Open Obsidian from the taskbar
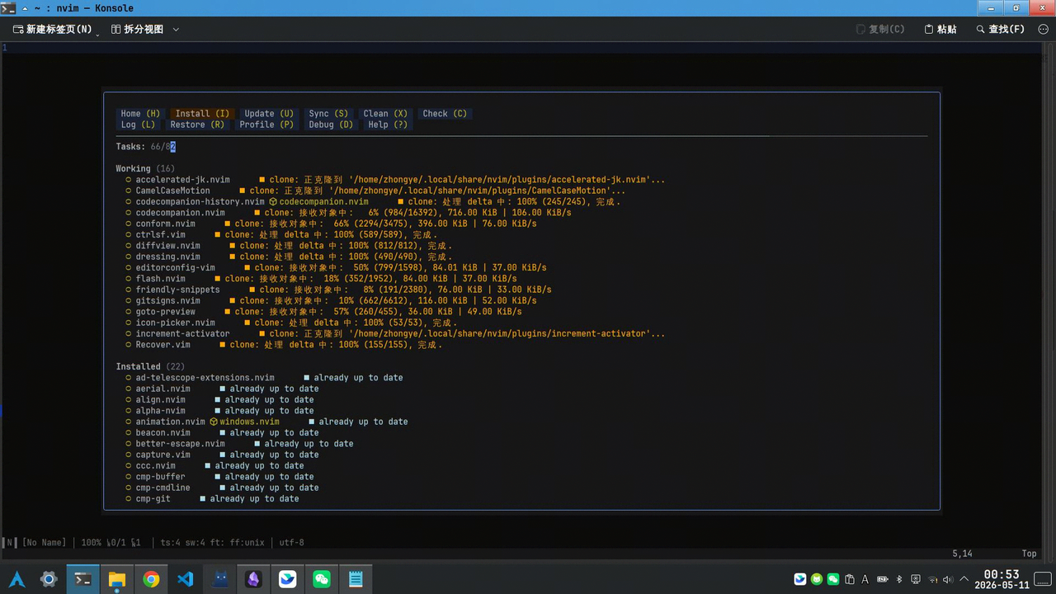Screen dimensions: 1056x594 253,579
